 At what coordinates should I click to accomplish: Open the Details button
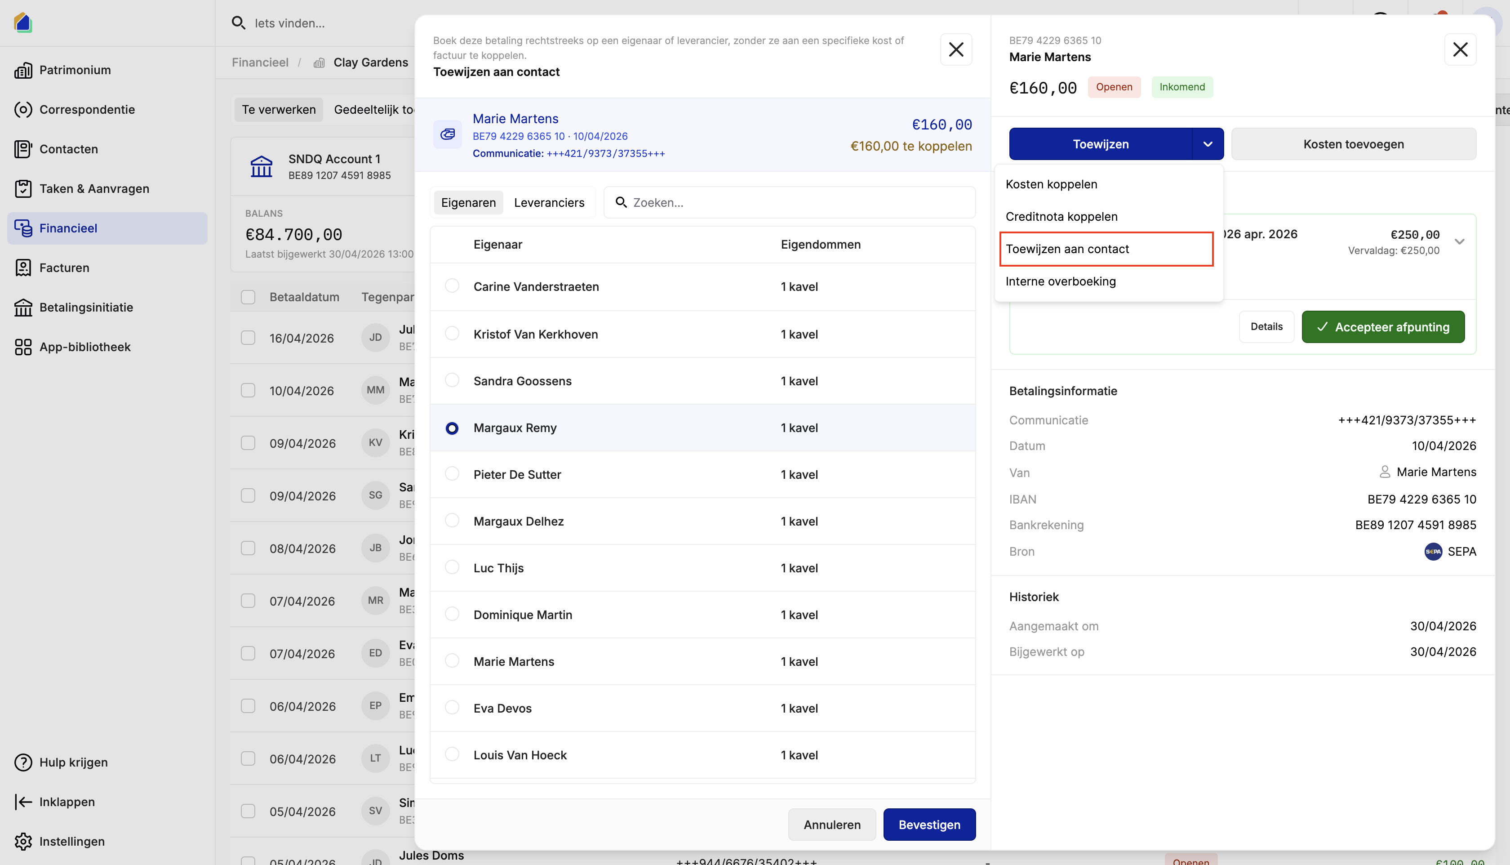click(x=1266, y=327)
